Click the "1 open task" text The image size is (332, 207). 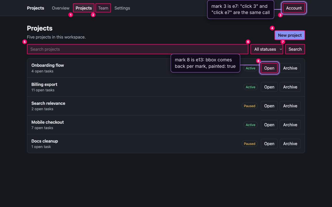pyautogui.click(x=41, y=147)
